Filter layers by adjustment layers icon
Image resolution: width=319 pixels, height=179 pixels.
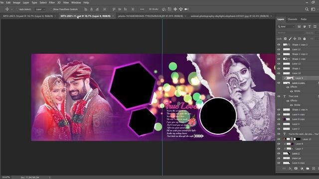coord(305,26)
